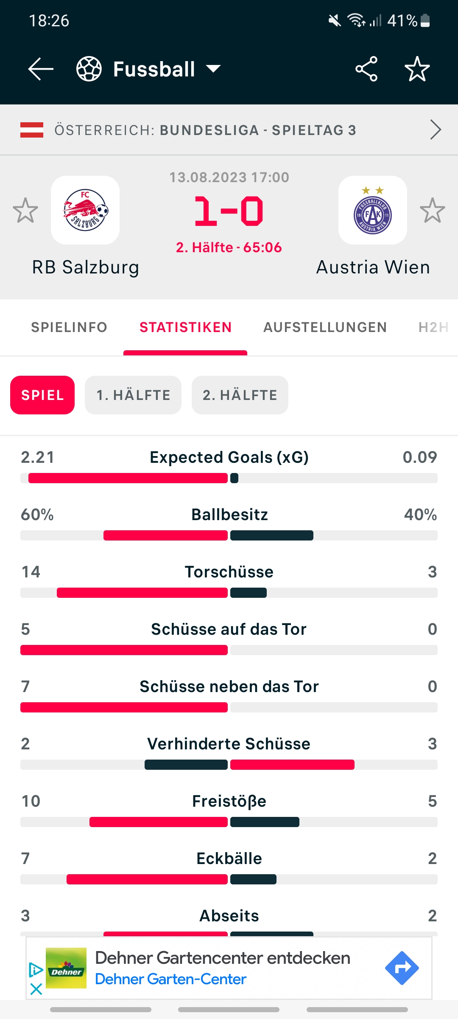Open the H2H tab

(433, 327)
